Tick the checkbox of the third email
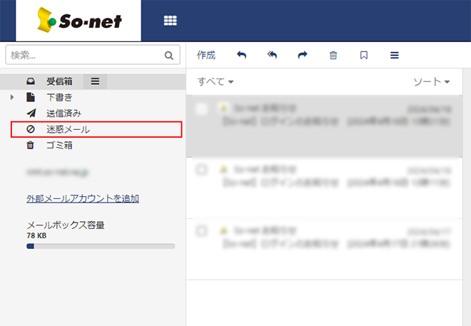Image resolution: width=471 pixels, height=326 pixels. [x=202, y=231]
